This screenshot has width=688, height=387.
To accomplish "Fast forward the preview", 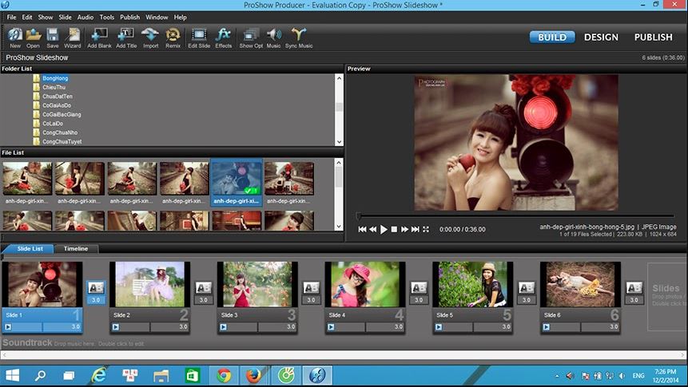I will point(404,229).
